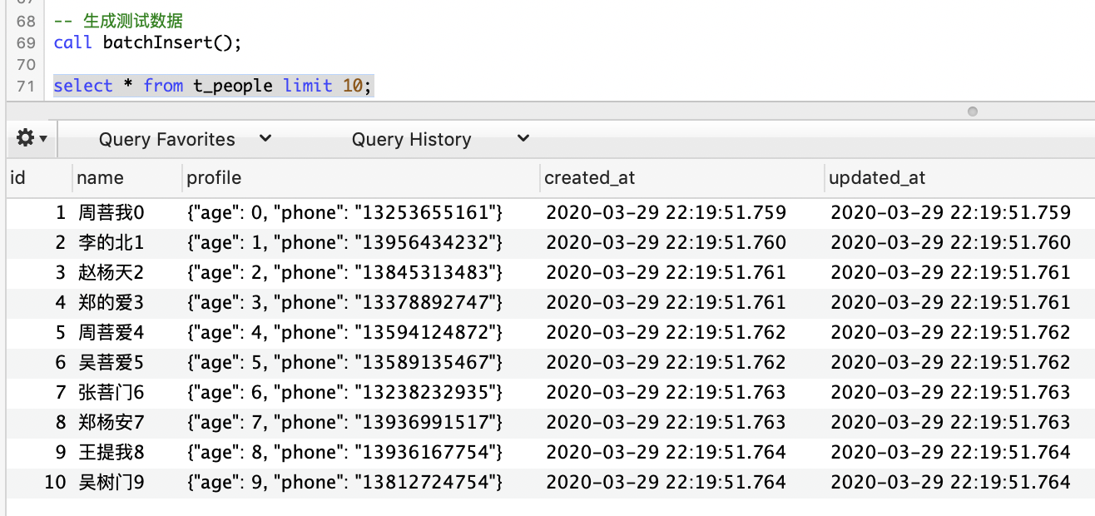Image resolution: width=1095 pixels, height=516 pixels.
Task: Sort by the updated_at column header
Action: point(878,177)
